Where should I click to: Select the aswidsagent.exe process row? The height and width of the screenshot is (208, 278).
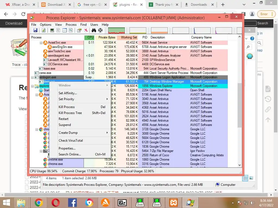pyautogui.click(x=129, y=56)
